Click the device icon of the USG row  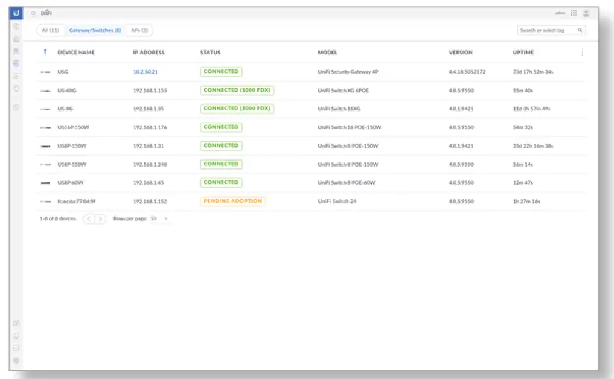tap(45, 72)
